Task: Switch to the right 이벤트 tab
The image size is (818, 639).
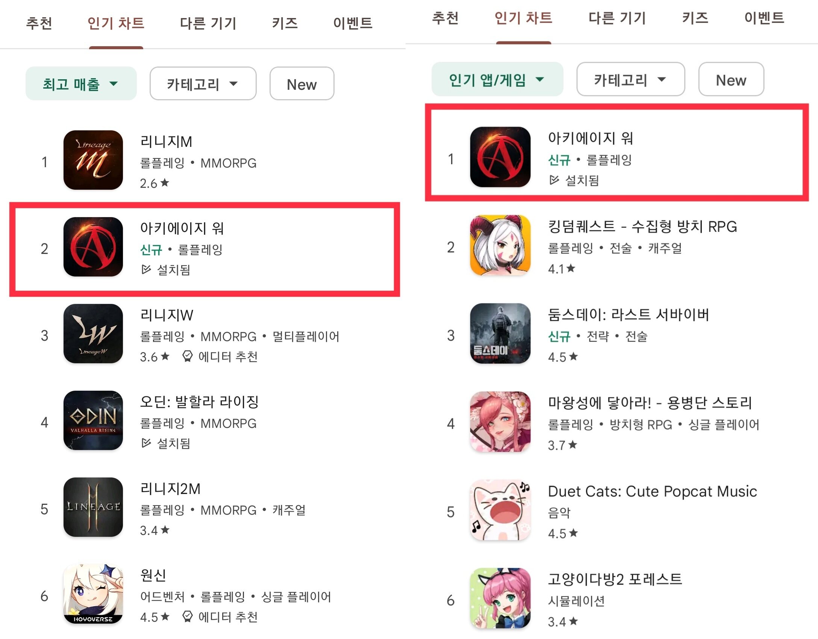Action: [x=764, y=18]
